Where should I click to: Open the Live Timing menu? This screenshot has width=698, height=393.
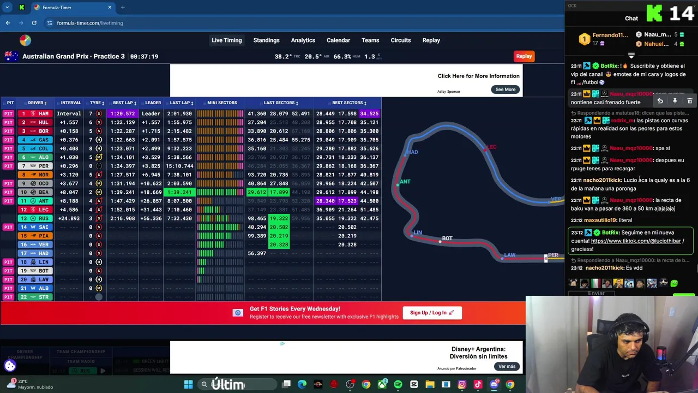click(226, 40)
